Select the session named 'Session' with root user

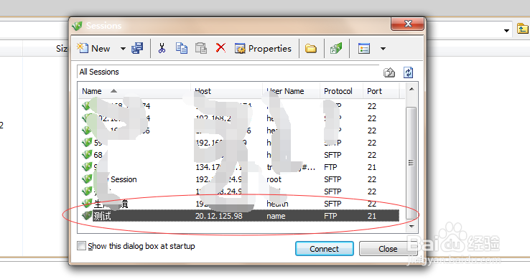pyautogui.click(x=240, y=179)
